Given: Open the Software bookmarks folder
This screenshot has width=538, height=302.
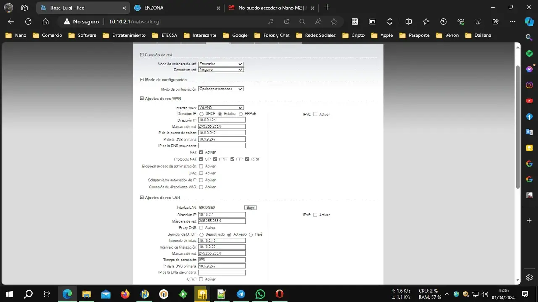Looking at the screenshot, I should coord(82,35).
